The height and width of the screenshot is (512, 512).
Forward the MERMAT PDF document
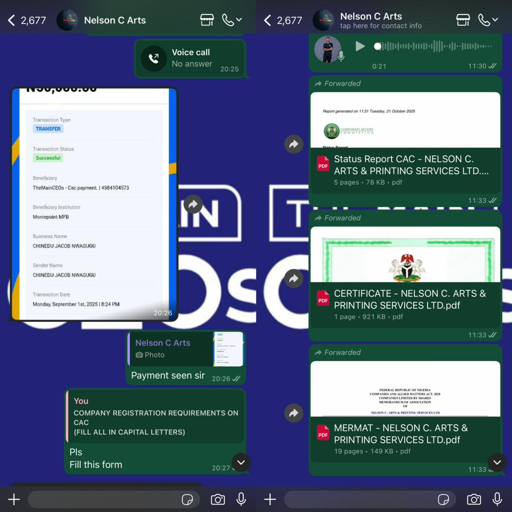[293, 413]
